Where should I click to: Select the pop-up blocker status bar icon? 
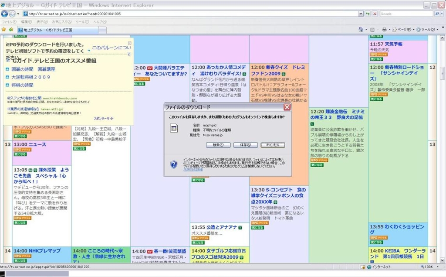363,267
